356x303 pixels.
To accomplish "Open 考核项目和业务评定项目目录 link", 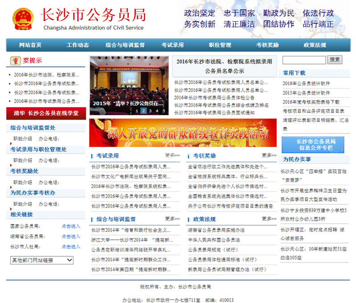I will 313,111.
